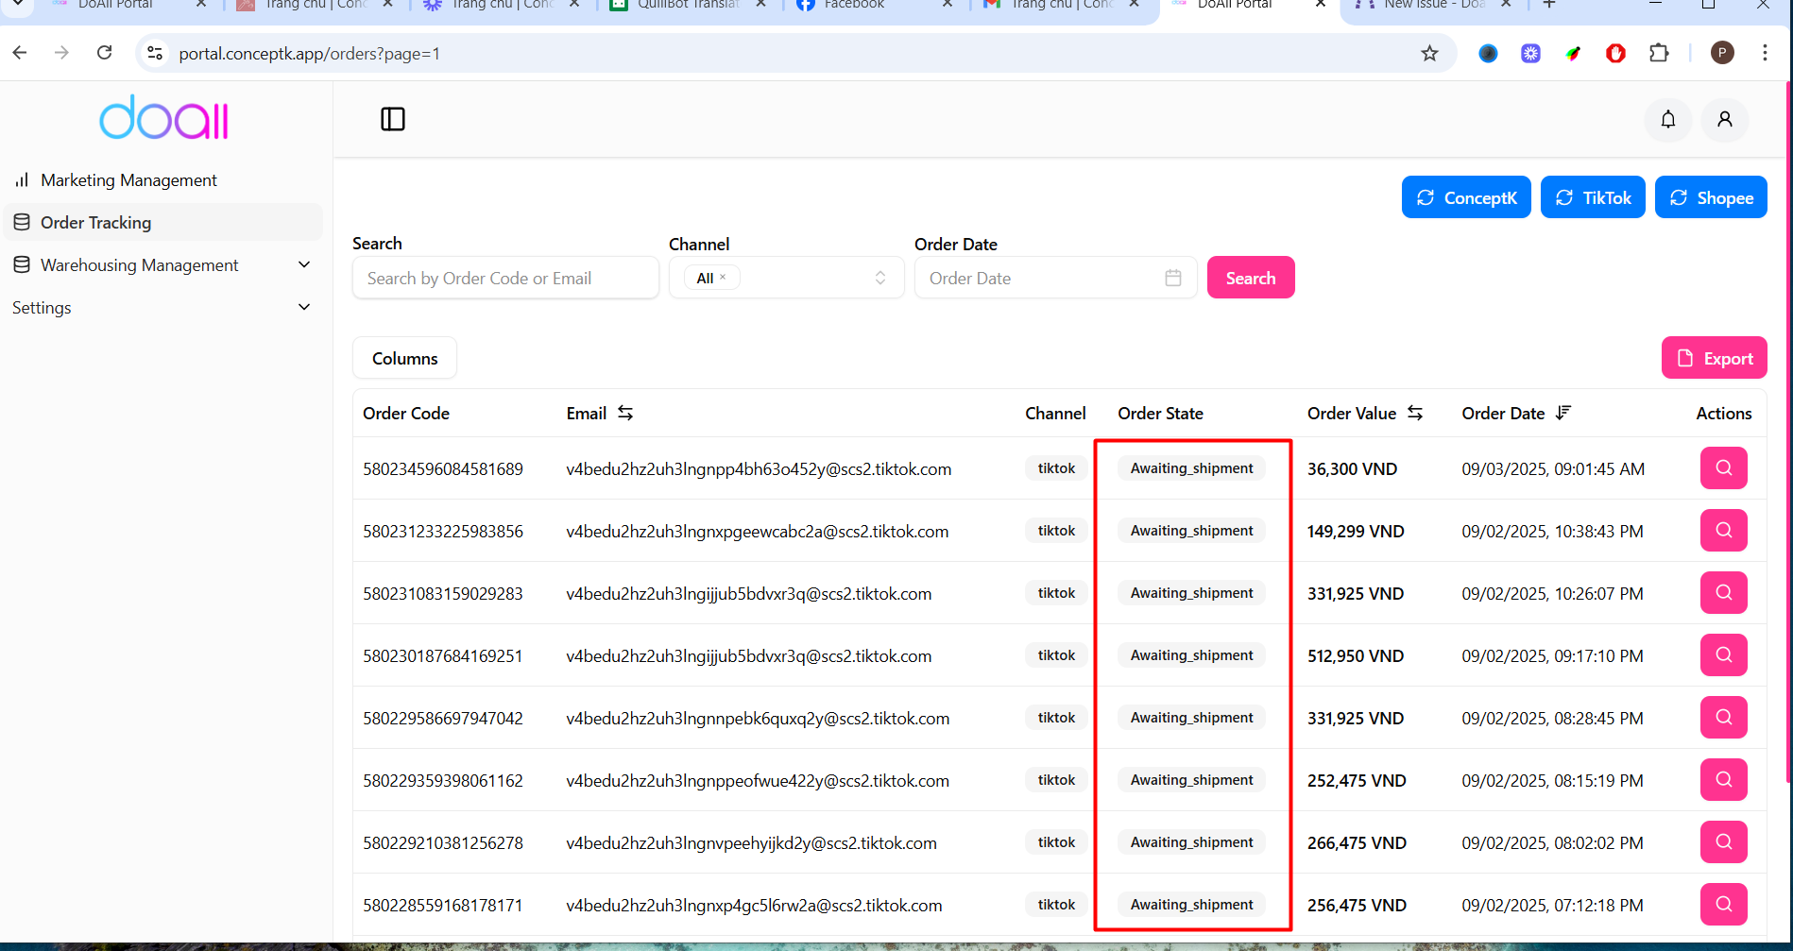
Task: Select Order Tracking in sidebar
Action: click(95, 223)
